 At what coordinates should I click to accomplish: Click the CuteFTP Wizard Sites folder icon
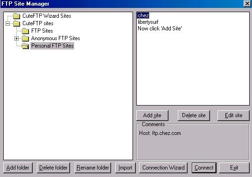[x=16, y=16]
